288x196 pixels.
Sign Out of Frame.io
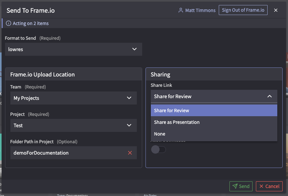[243, 10]
